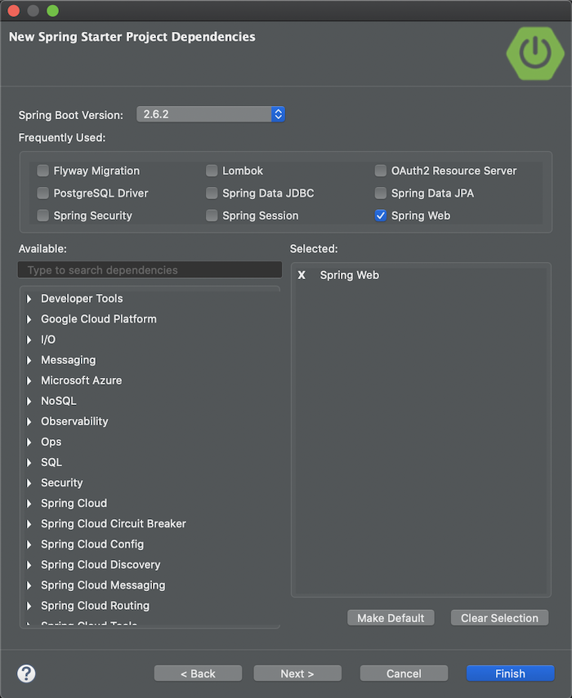
Task: Expand the Spring Cloud Messaging arrow
Action: (x=29, y=585)
